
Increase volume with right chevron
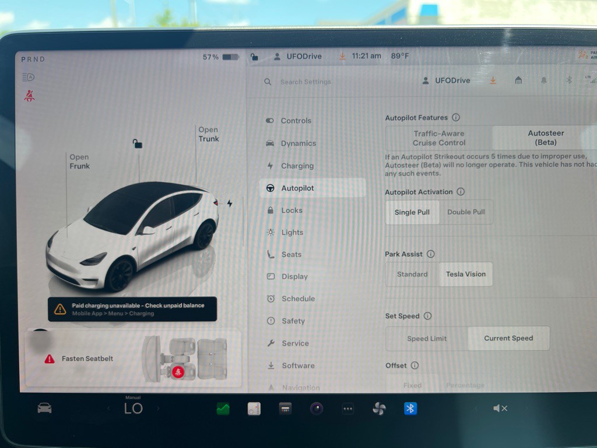tap(526, 408)
